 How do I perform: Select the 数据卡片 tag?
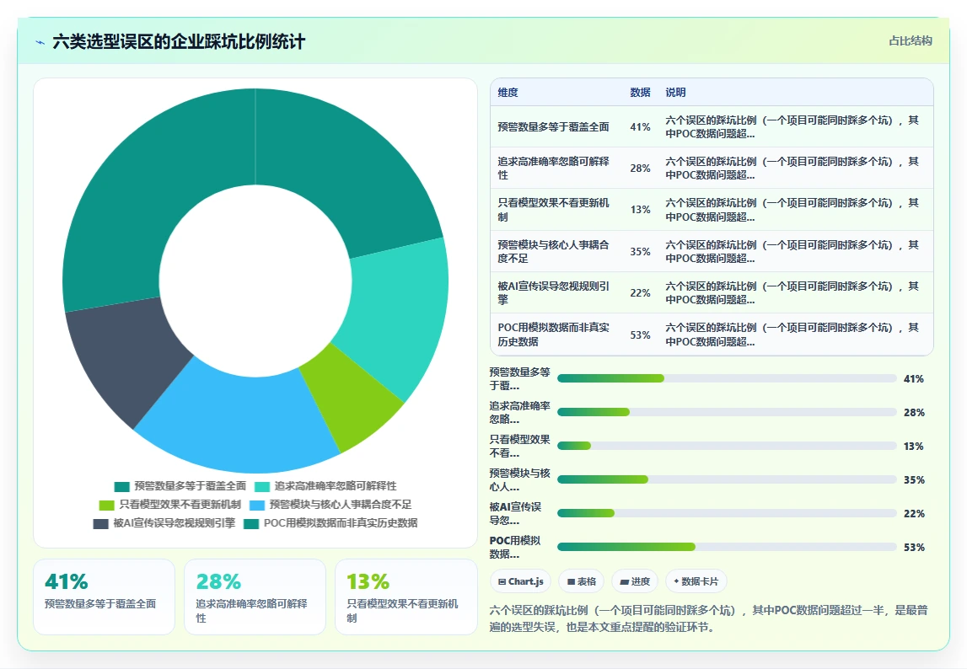[x=696, y=581]
